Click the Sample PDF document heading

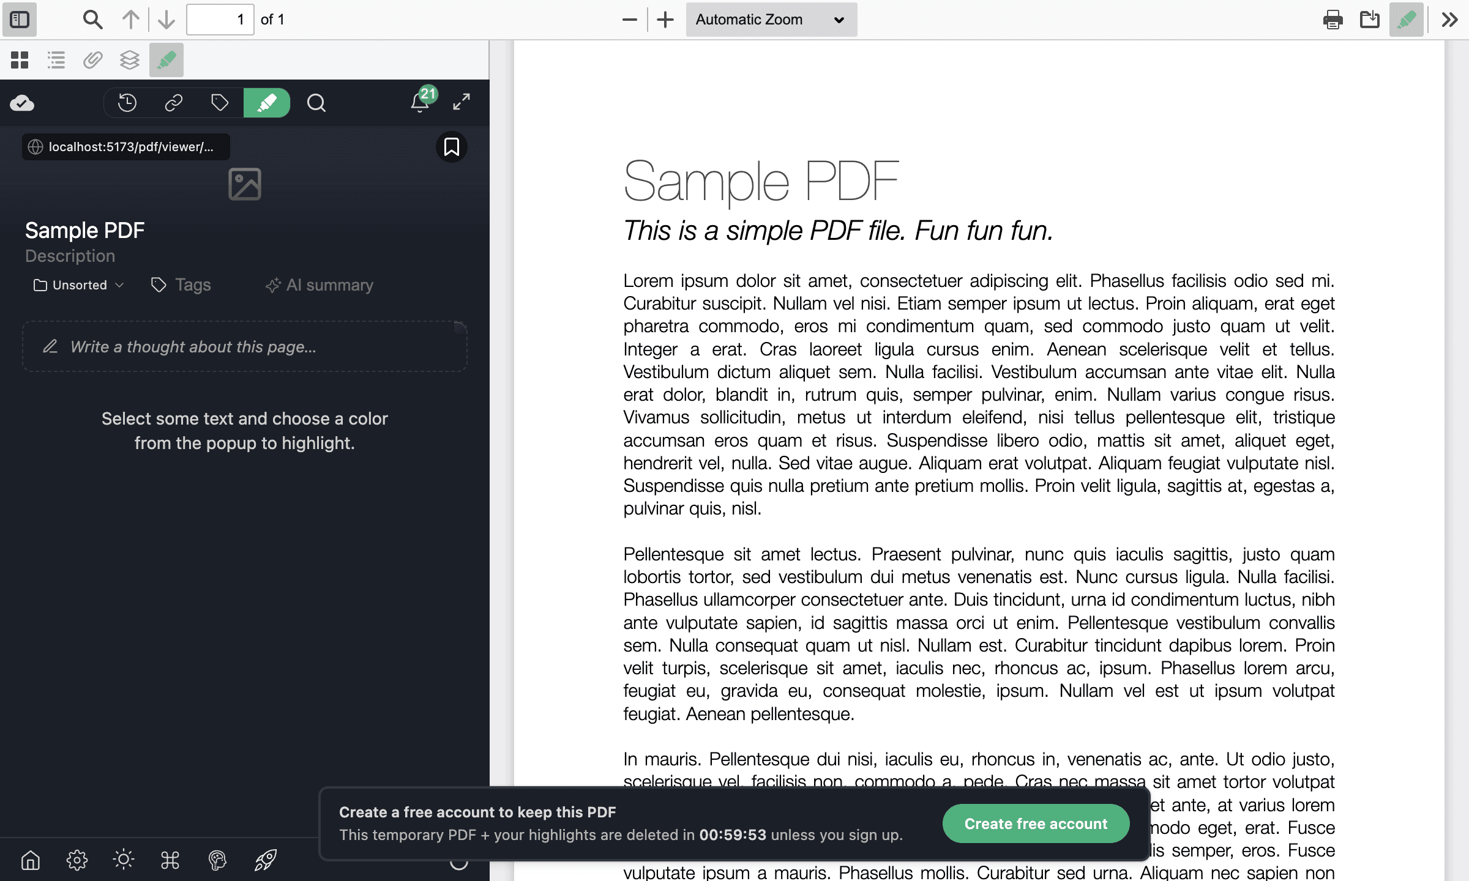click(x=761, y=181)
